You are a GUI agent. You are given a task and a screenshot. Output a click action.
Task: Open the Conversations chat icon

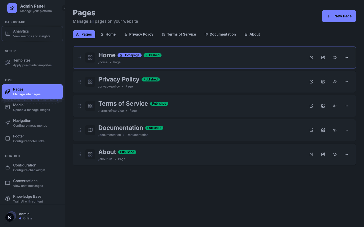(7, 183)
